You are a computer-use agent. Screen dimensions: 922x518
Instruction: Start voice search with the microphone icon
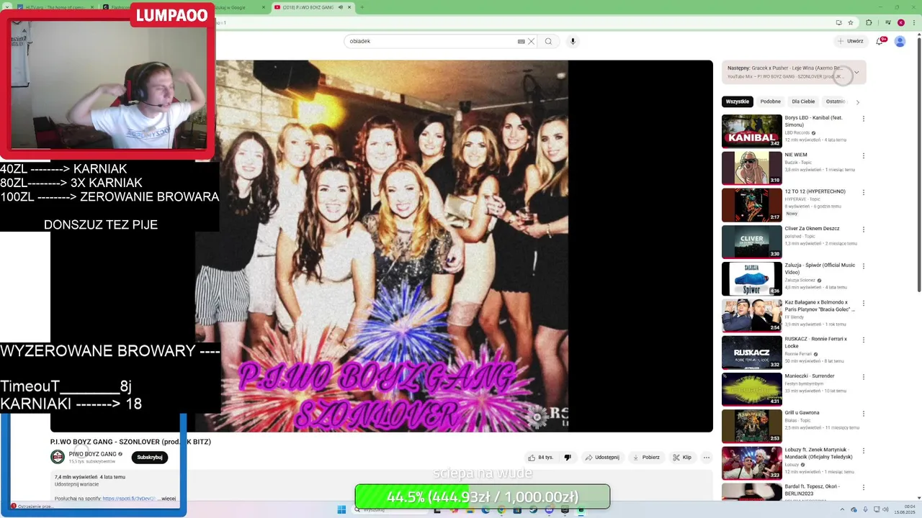coord(573,41)
